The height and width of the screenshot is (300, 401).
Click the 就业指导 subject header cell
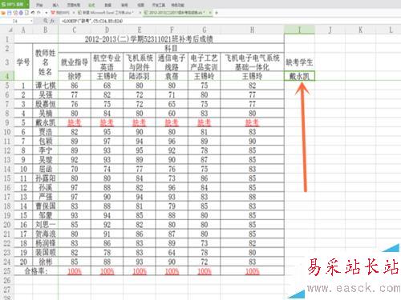(x=75, y=62)
